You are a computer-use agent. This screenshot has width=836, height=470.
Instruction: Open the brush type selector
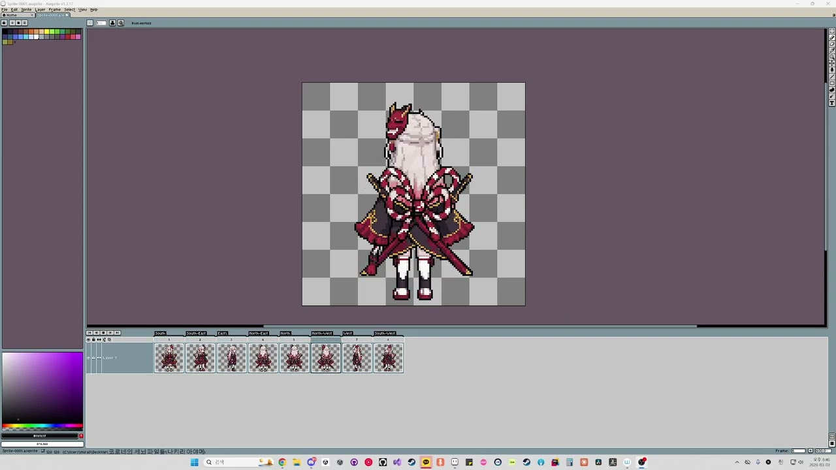point(90,23)
